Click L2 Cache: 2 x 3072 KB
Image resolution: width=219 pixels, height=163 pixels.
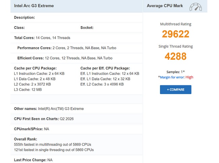(x=32, y=84)
